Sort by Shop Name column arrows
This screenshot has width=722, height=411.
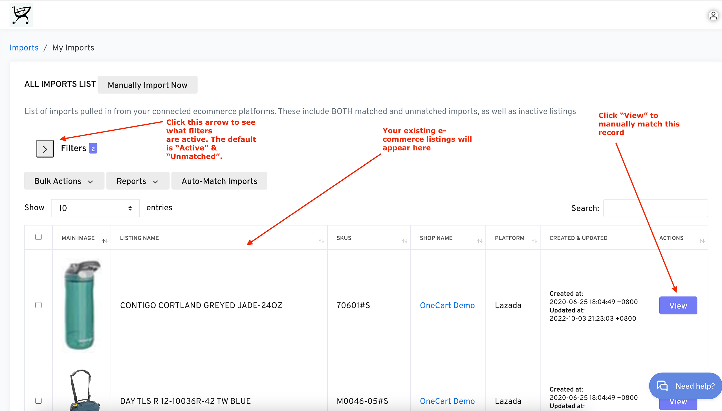pos(479,241)
